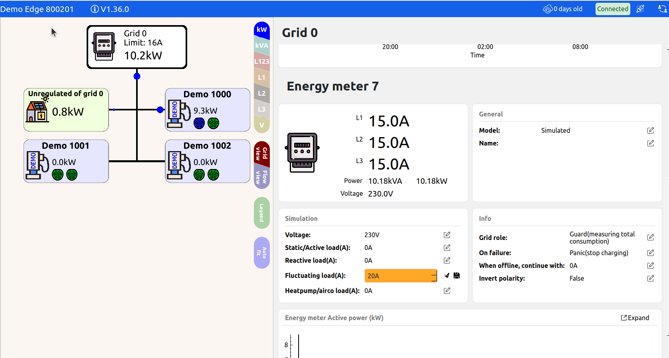Edit the Grid role setting
Image resolution: width=669 pixels, height=358 pixels.
coord(651,237)
